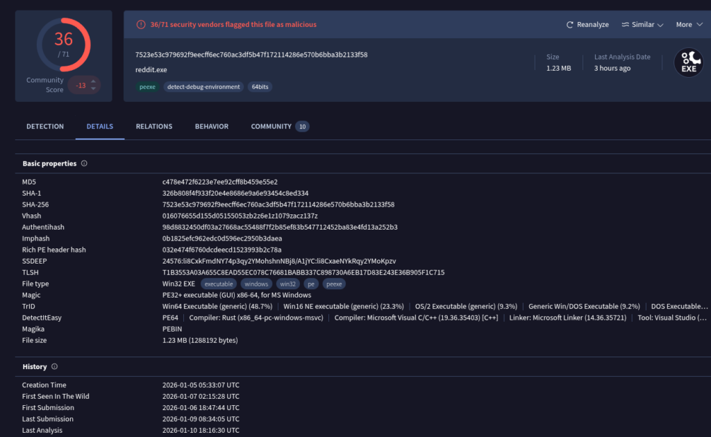Click the reddit.exe file name
Image resolution: width=711 pixels, height=437 pixels.
(x=151, y=69)
